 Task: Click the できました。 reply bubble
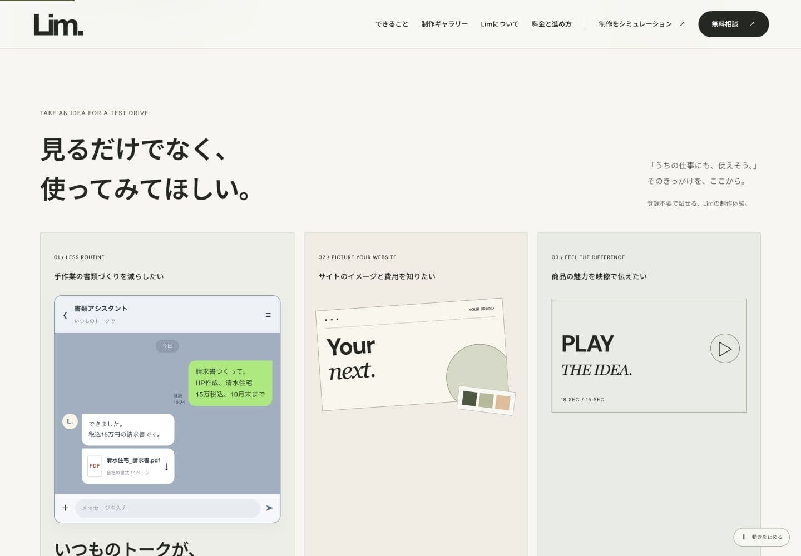128,429
